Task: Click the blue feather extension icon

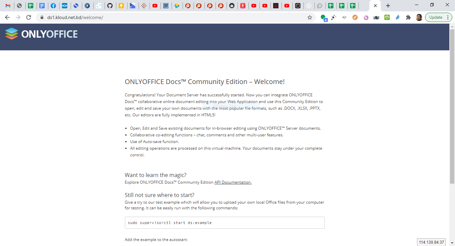Action: click(x=398, y=17)
